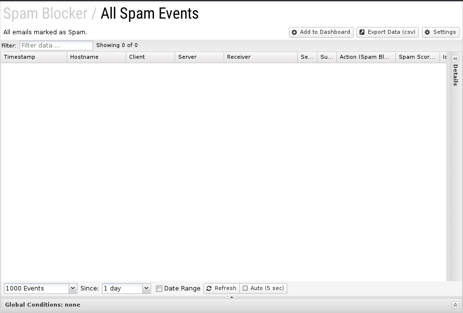Click the small collapse arrow above Global Conditions
463x313 pixels.
(x=231, y=297)
